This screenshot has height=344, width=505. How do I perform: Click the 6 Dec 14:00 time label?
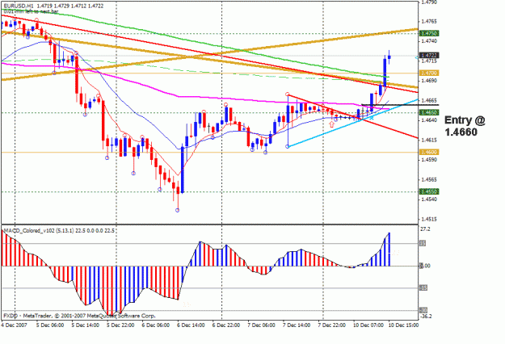[x=191, y=325]
